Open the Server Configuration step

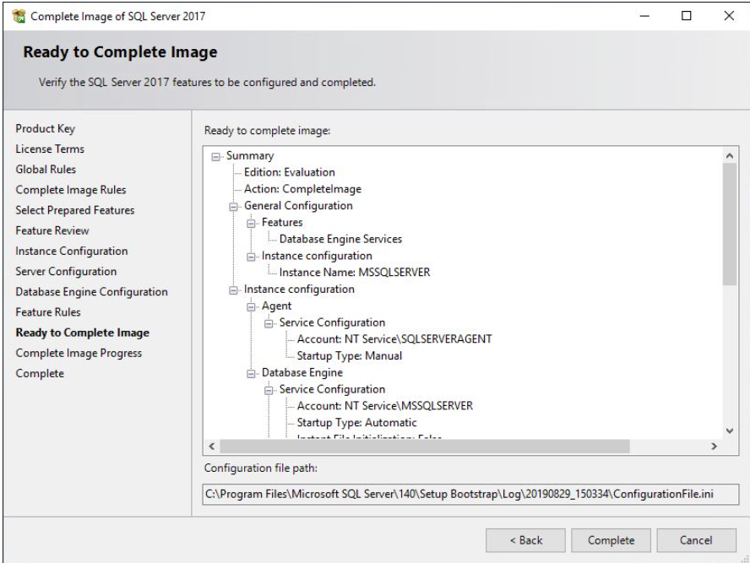(66, 272)
